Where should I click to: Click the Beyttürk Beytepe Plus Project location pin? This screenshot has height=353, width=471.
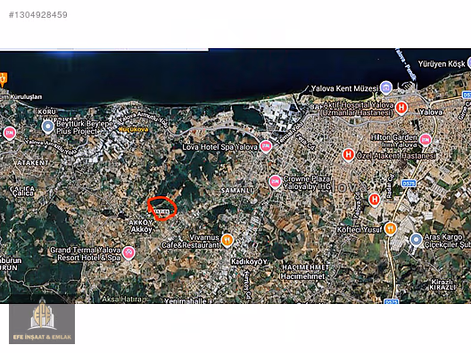coord(48,127)
